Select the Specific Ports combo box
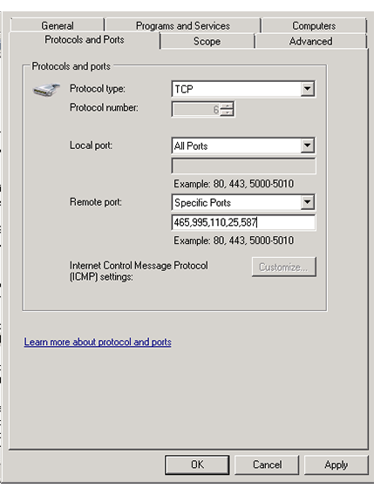374x495 pixels. click(243, 202)
